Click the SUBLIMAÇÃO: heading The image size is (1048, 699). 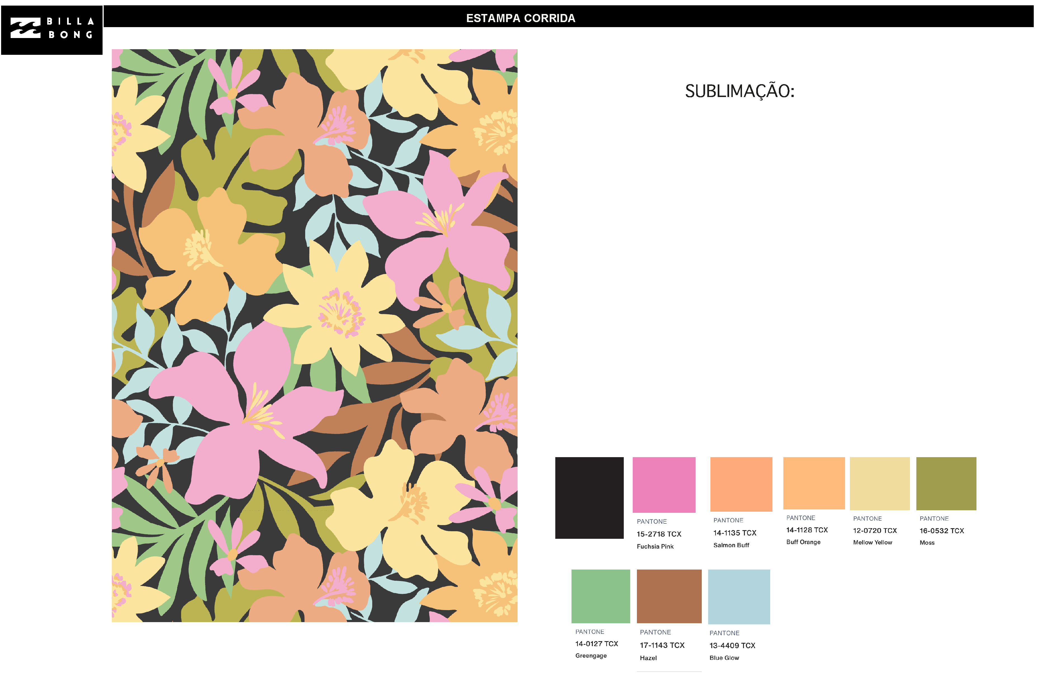click(x=740, y=91)
